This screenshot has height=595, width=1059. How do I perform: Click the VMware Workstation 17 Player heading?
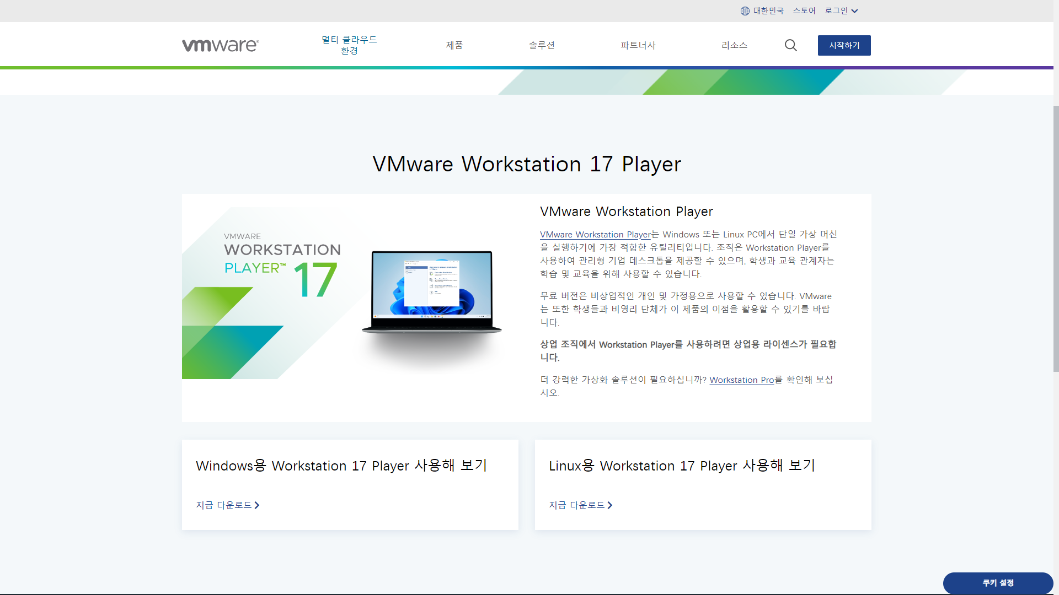(x=527, y=164)
